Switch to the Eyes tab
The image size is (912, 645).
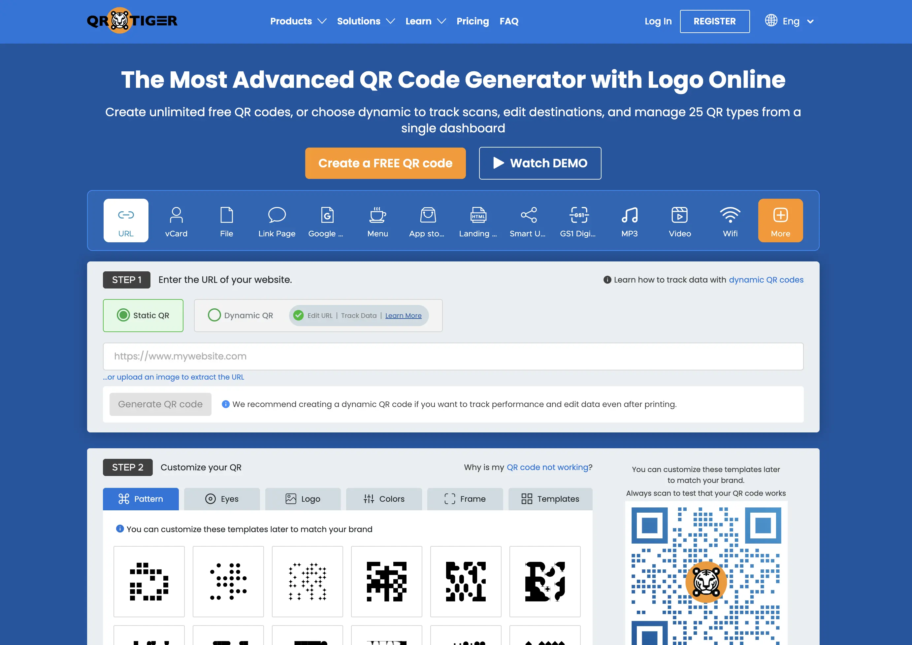point(222,499)
